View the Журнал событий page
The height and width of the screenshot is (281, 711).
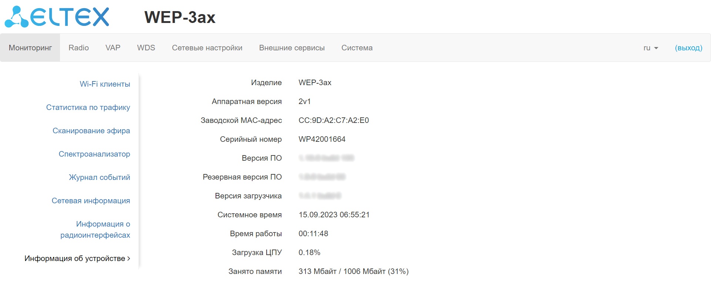coord(99,177)
